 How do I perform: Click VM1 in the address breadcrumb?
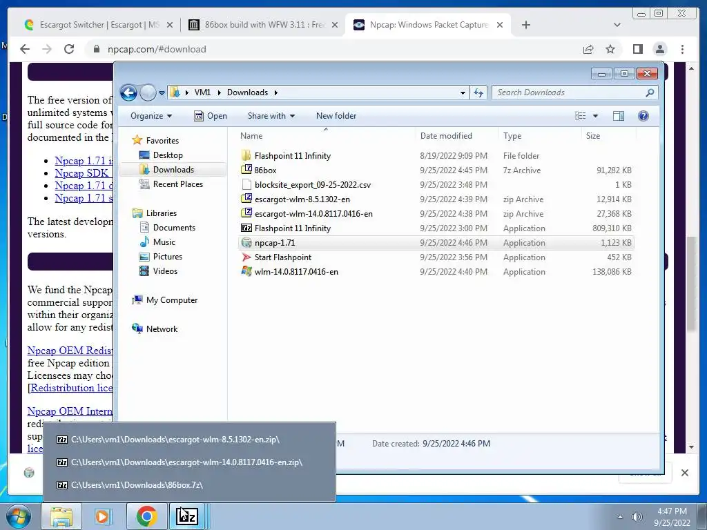[x=202, y=92]
